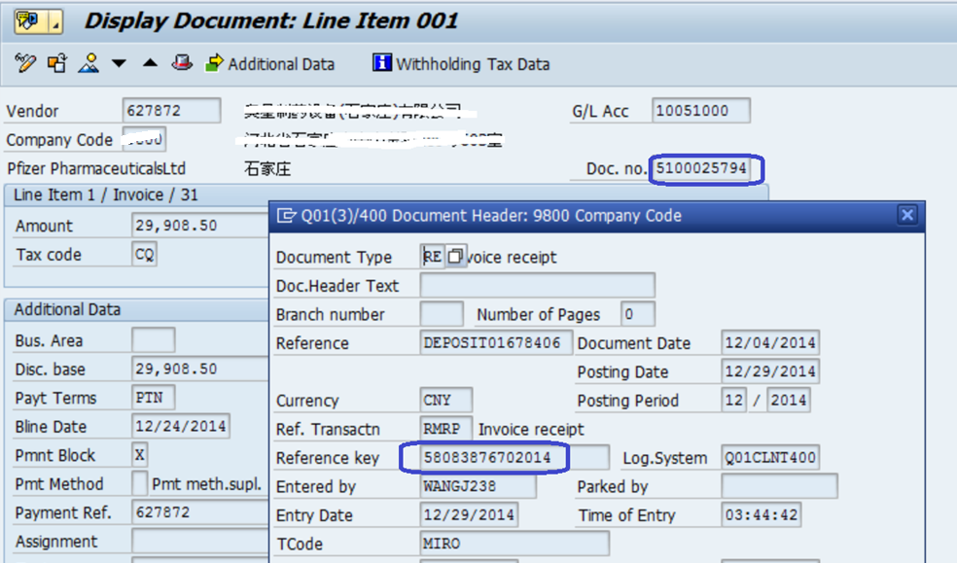Click the Display Another Document icon

coord(57,63)
